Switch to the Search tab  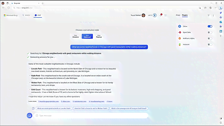coord(26,15)
